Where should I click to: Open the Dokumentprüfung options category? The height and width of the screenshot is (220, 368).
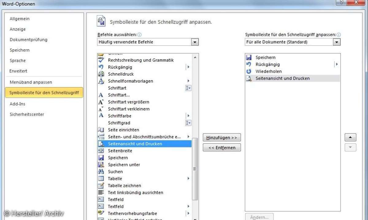29,40
